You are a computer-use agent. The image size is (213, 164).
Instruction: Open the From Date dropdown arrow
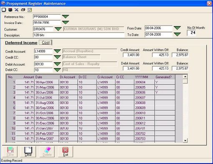click(177, 28)
